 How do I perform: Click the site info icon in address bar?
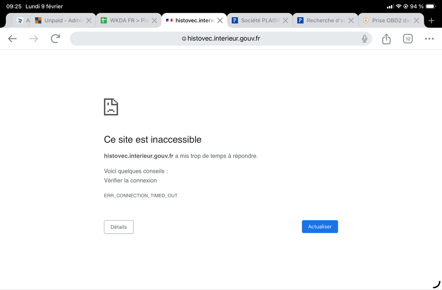184,39
